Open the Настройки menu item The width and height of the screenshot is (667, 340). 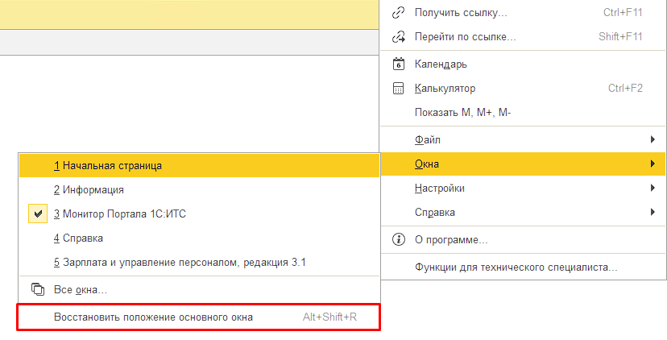coord(522,188)
